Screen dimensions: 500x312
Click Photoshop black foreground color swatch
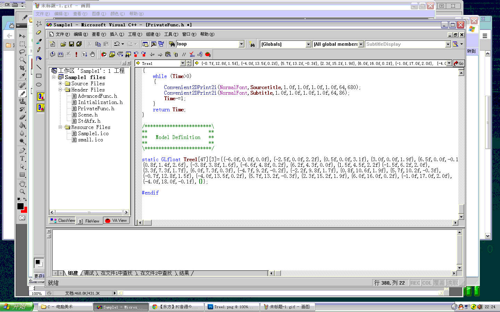(20, 206)
